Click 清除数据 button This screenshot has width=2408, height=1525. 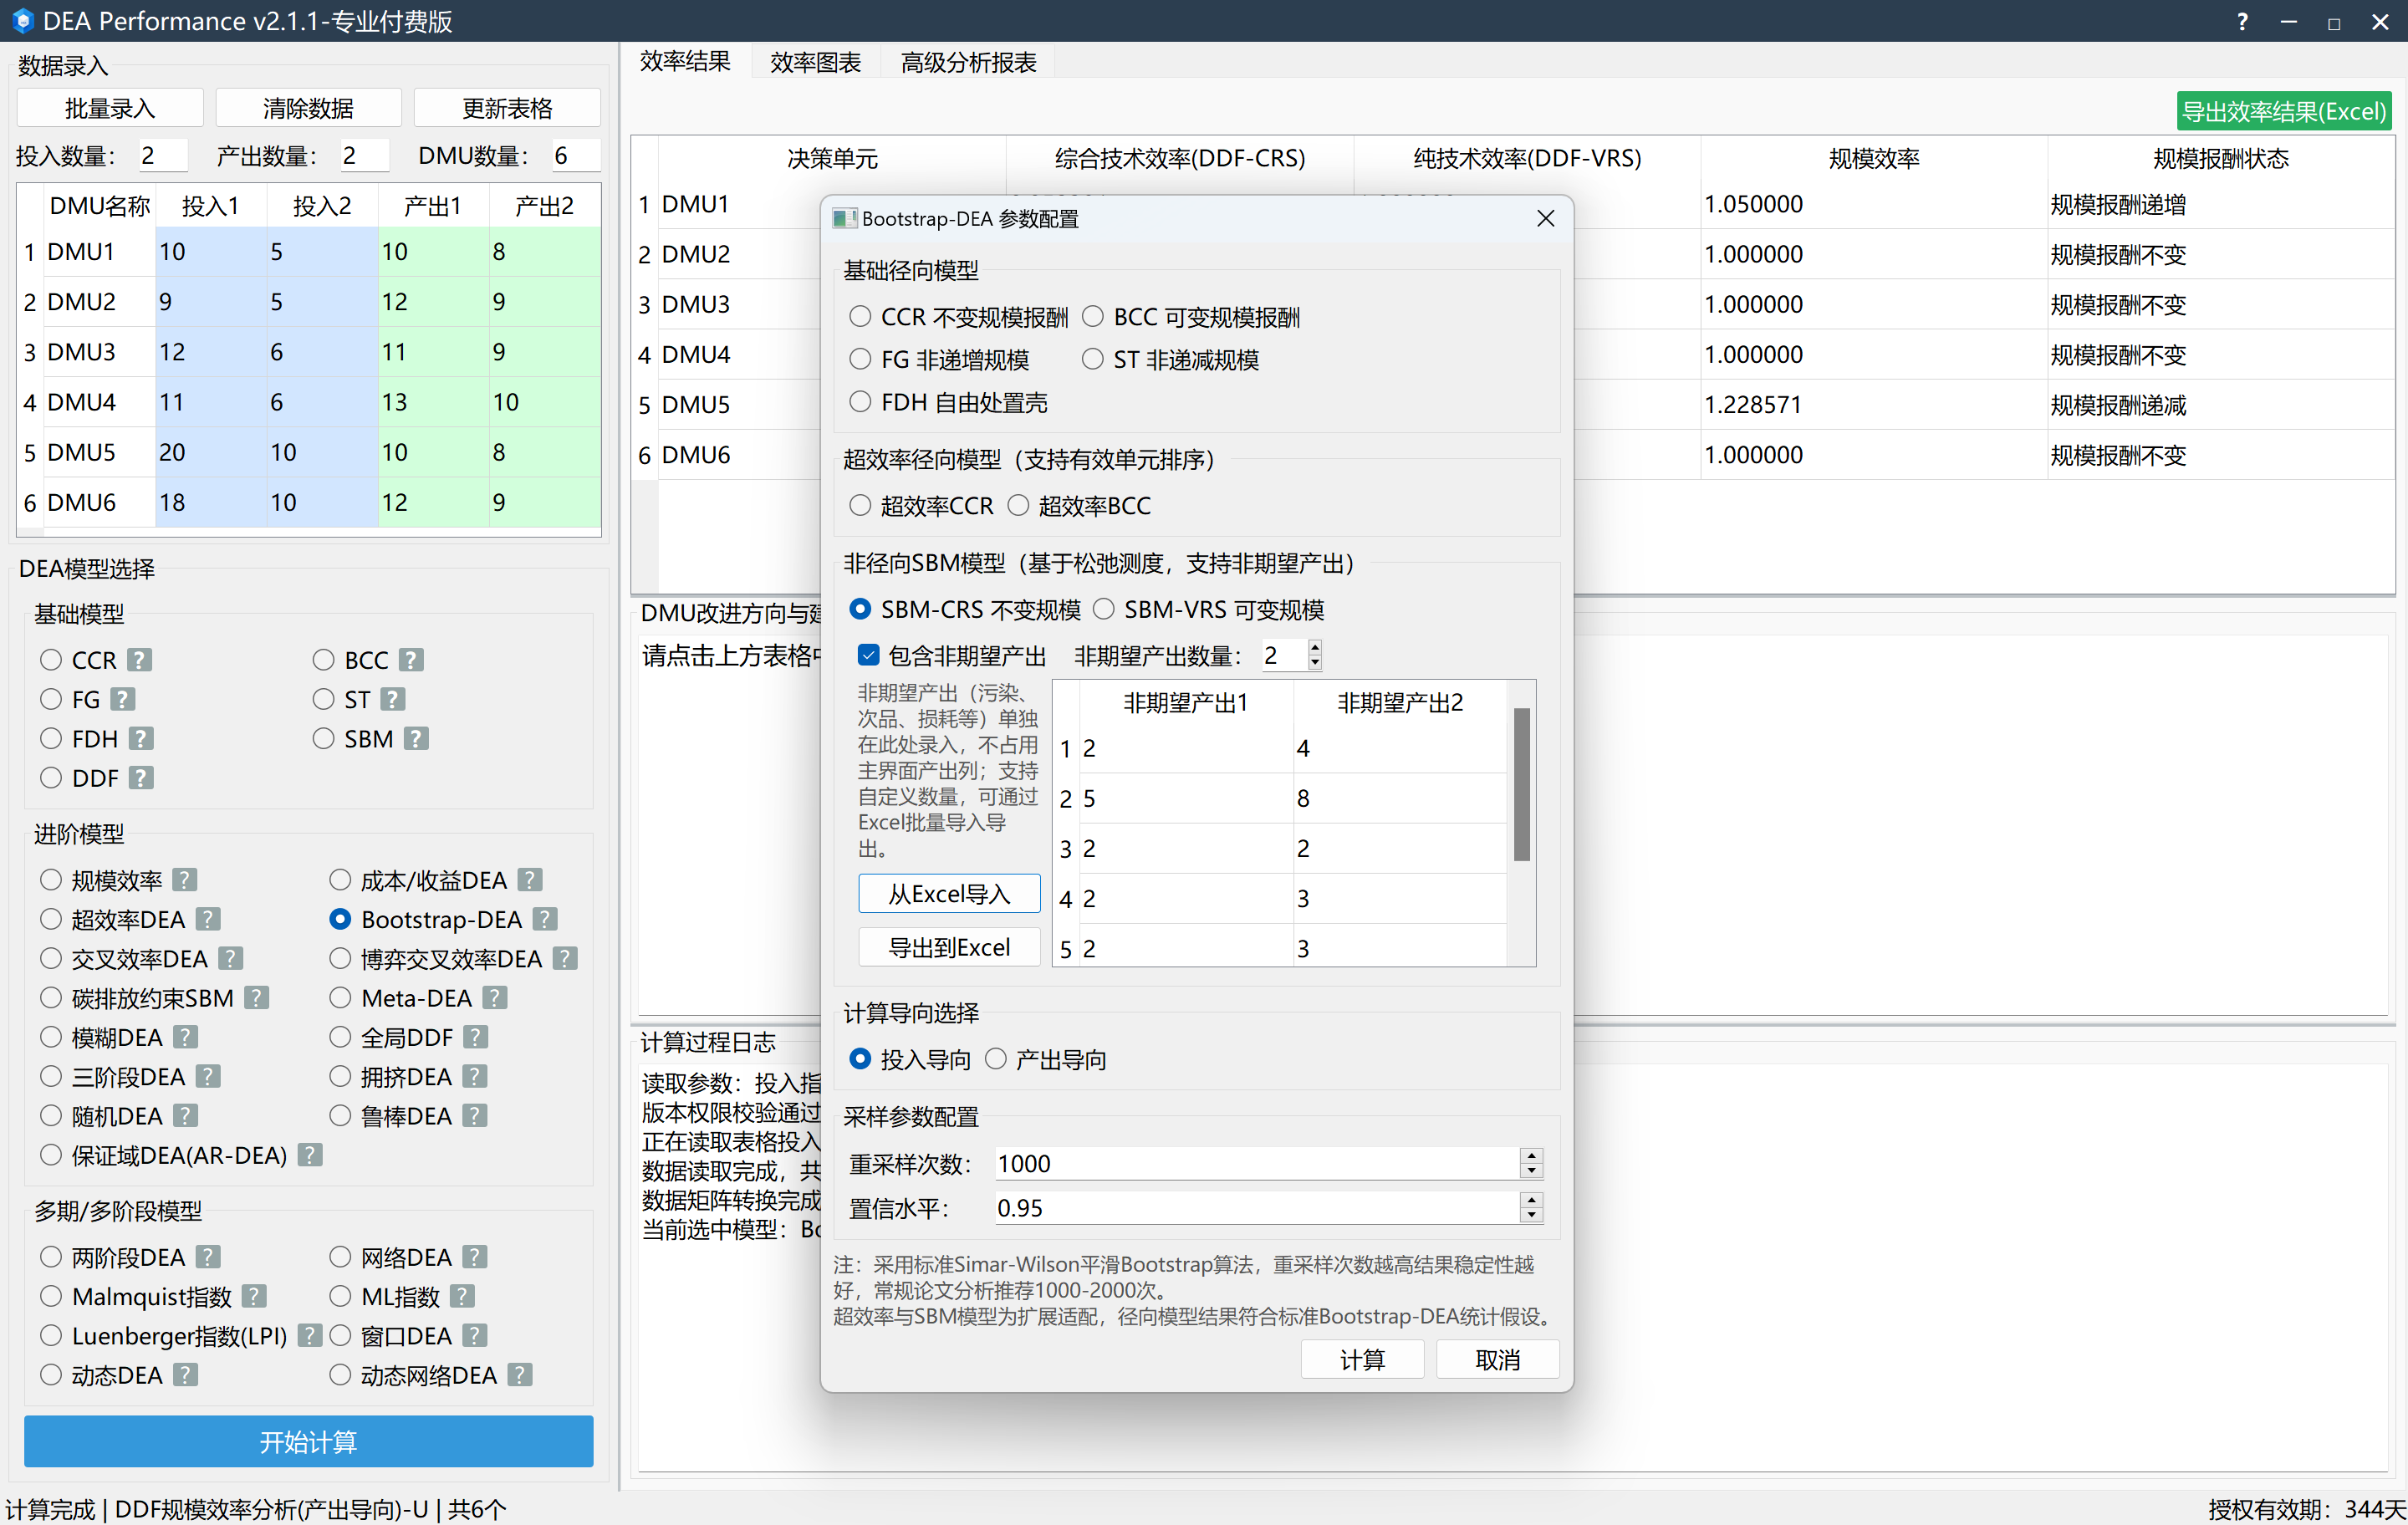pyautogui.click(x=308, y=108)
